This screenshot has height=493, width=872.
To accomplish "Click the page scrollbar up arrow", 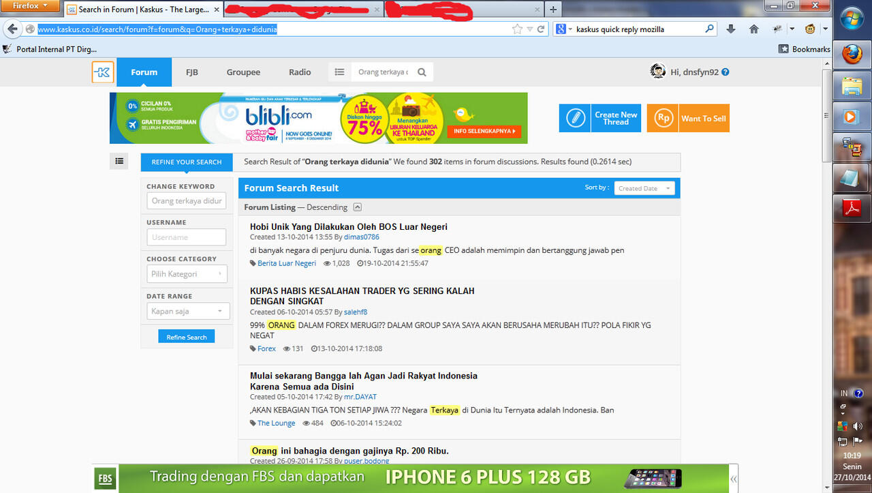I will tap(827, 63).
